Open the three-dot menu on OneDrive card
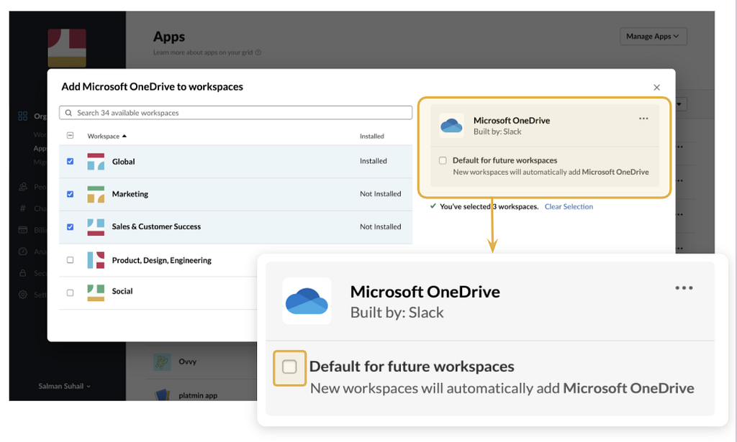This screenshot has height=442, width=737. tap(643, 119)
